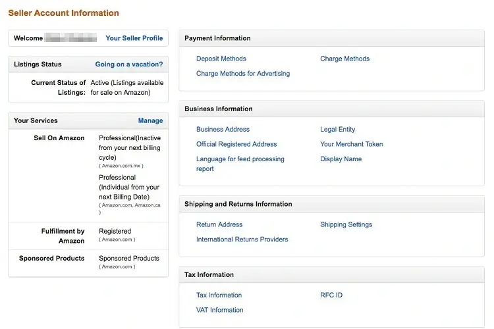The height and width of the screenshot is (329, 494).
Task: Click the Your Services heading
Action: coord(36,120)
